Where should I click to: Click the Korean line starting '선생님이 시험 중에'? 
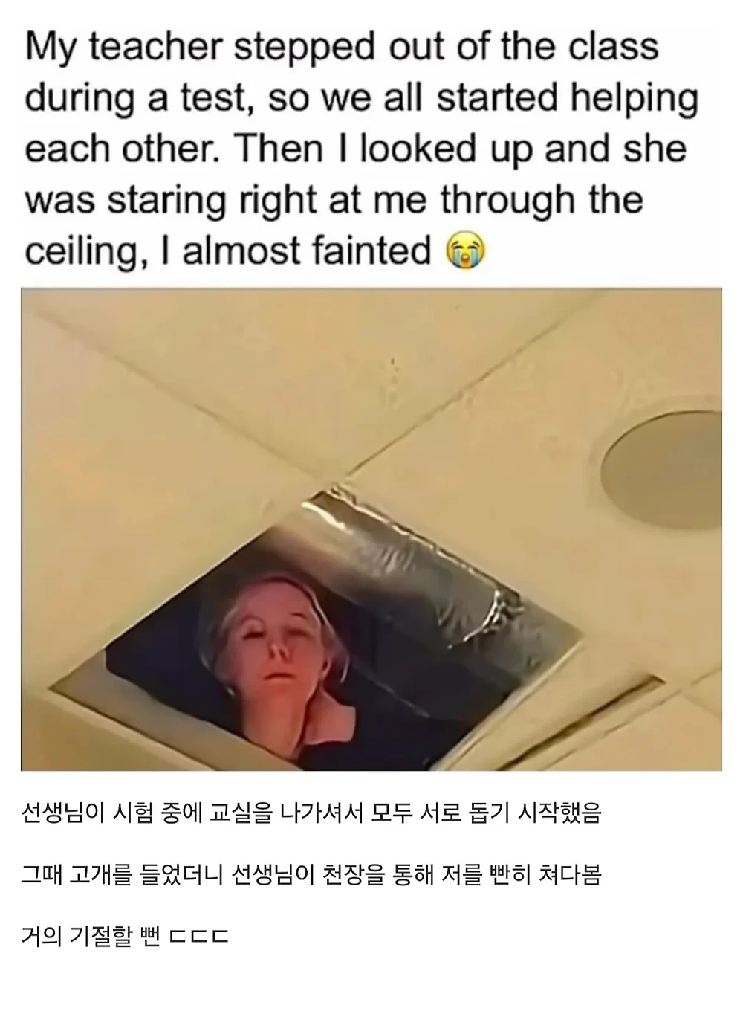(x=311, y=813)
